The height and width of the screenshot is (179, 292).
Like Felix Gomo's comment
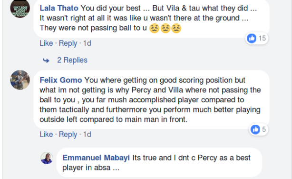coord(46,134)
